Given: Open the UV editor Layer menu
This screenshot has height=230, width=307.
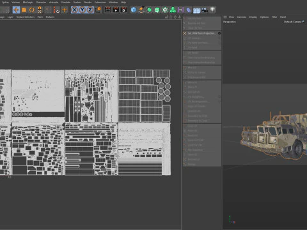Looking at the screenshot, I should point(10,17).
